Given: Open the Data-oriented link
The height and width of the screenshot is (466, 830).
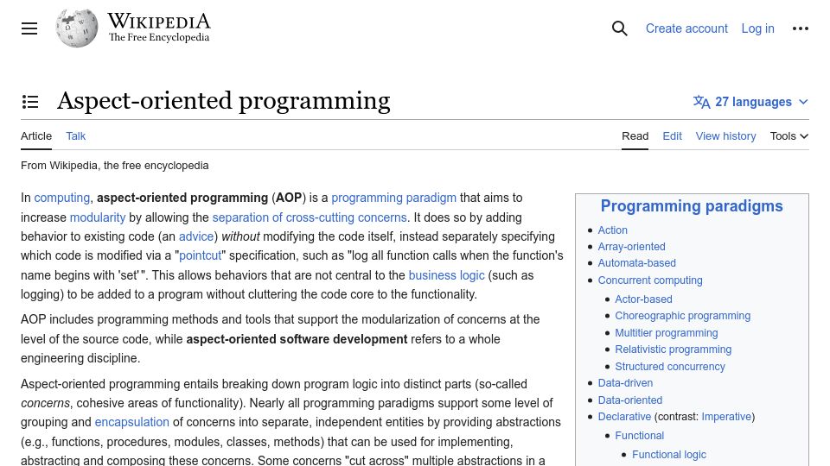Looking at the screenshot, I should coord(630,400).
